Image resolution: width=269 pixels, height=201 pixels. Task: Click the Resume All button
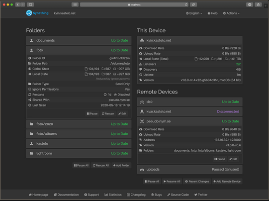(172, 182)
